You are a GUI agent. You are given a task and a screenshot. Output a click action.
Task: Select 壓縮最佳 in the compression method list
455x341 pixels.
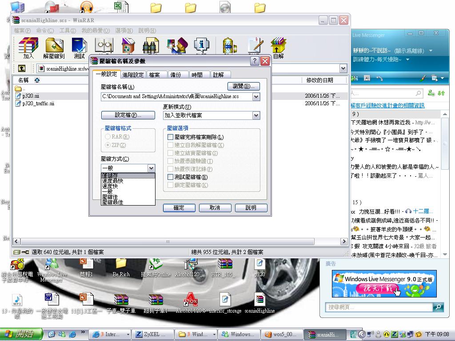pyautogui.click(x=112, y=202)
